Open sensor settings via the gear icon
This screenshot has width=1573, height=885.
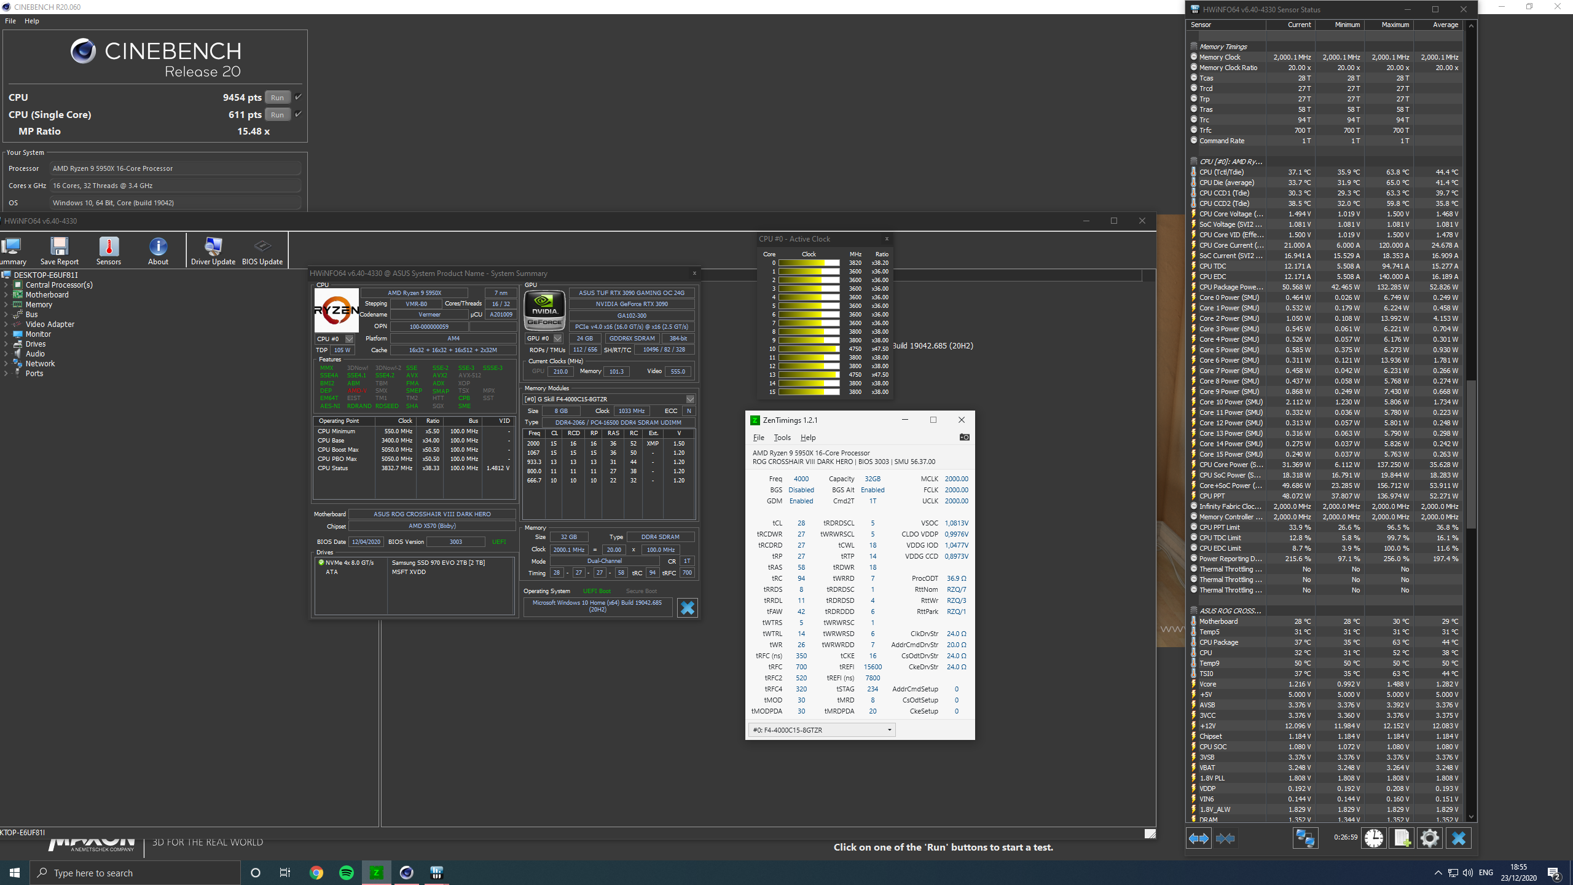click(x=1430, y=838)
